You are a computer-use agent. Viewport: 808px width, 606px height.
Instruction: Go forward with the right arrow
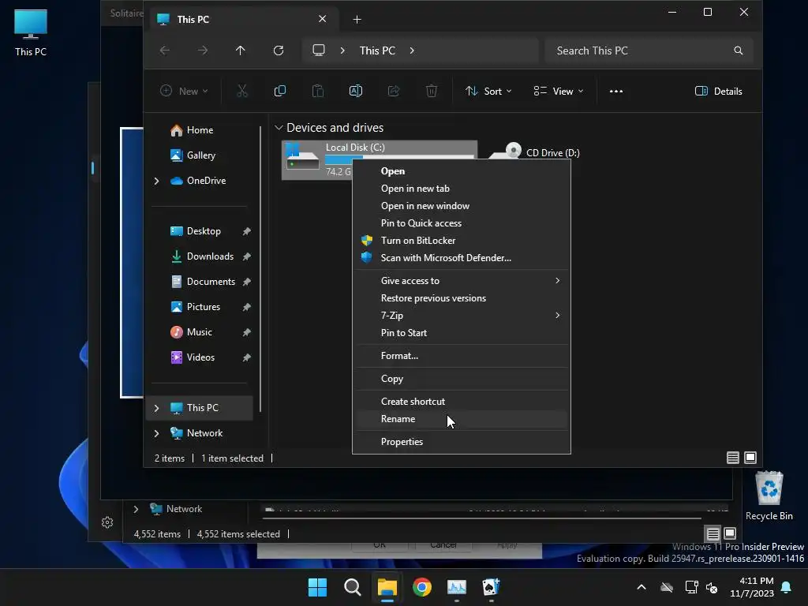[203, 50]
